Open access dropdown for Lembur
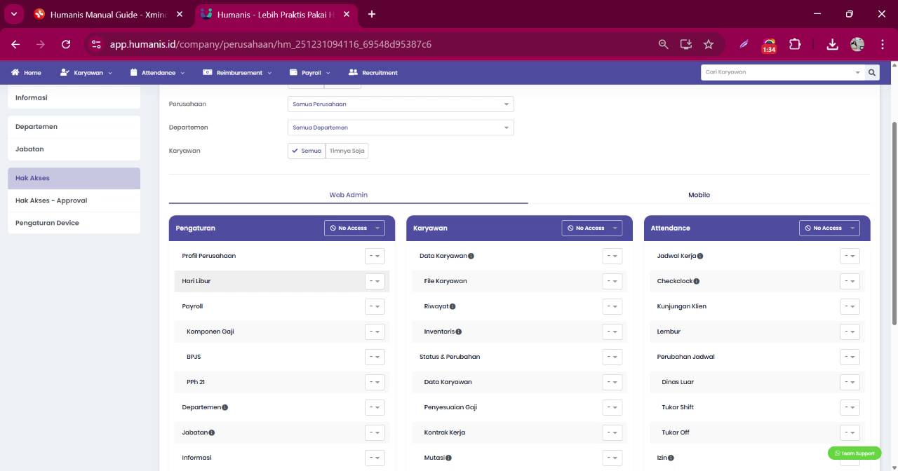Image resolution: width=898 pixels, height=471 pixels. click(850, 332)
